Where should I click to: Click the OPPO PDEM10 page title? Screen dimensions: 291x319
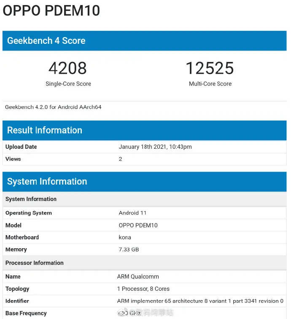(51, 11)
